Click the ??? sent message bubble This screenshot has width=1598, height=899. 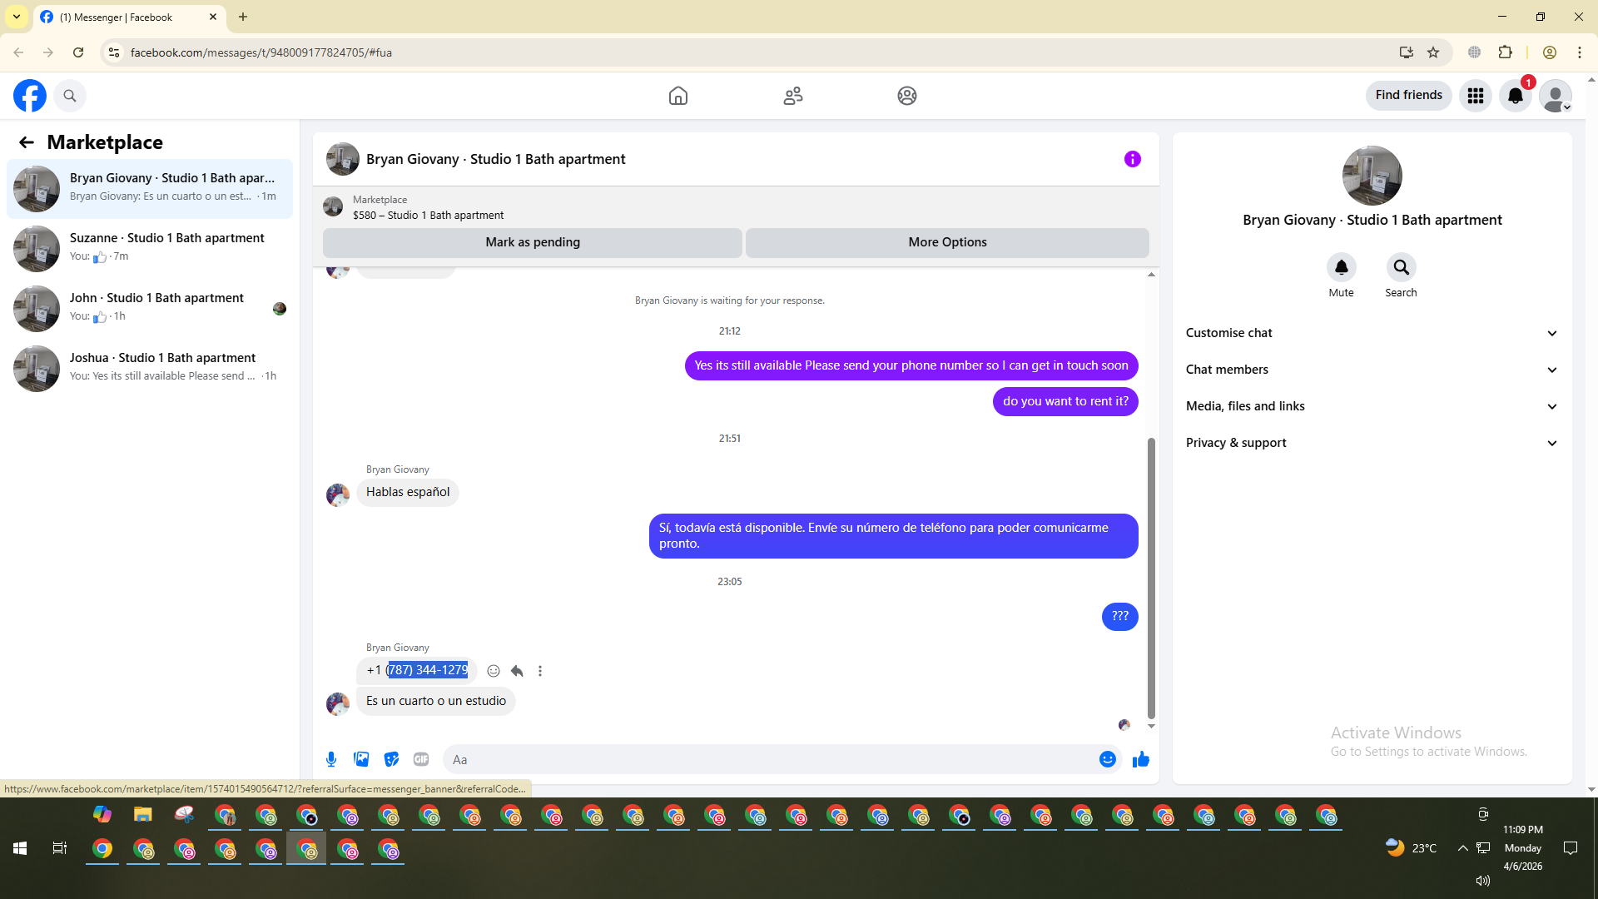[x=1120, y=617]
